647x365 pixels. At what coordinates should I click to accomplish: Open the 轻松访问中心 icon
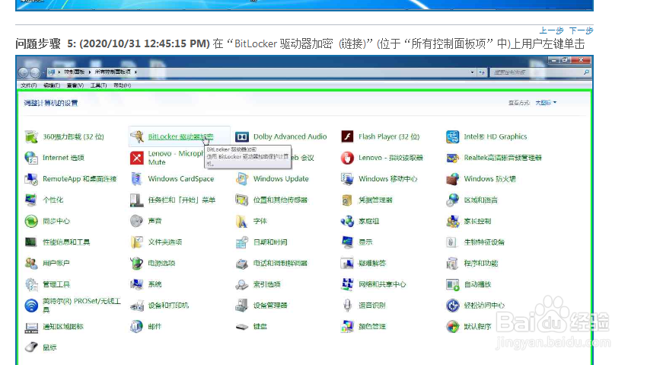tap(453, 305)
